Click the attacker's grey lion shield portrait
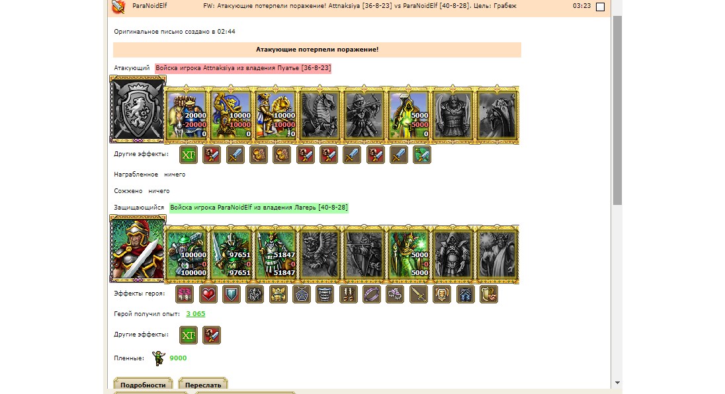The height and width of the screenshot is (394, 725). click(x=138, y=110)
